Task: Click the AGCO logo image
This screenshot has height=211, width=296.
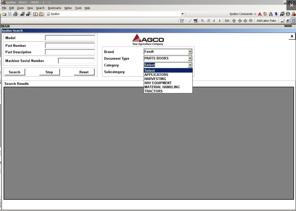Action: (148, 40)
